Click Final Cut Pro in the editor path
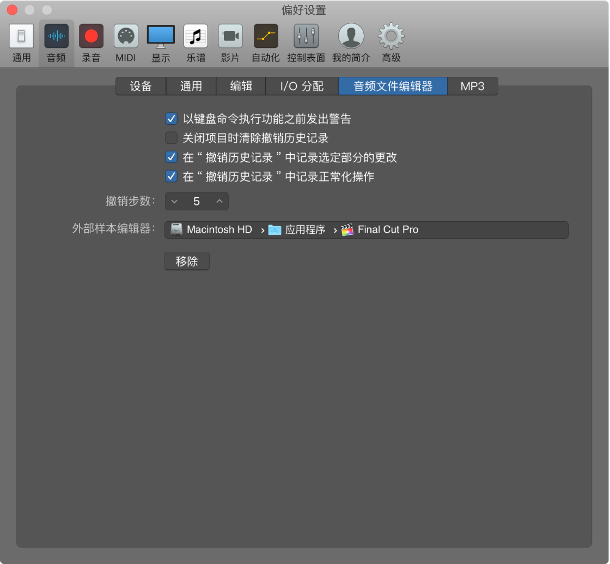Image resolution: width=610 pixels, height=564 pixels. pos(388,229)
